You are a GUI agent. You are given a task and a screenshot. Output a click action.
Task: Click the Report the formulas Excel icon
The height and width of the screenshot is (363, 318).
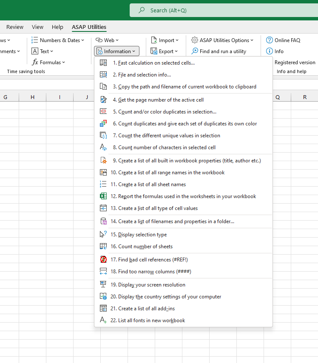tap(103, 196)
